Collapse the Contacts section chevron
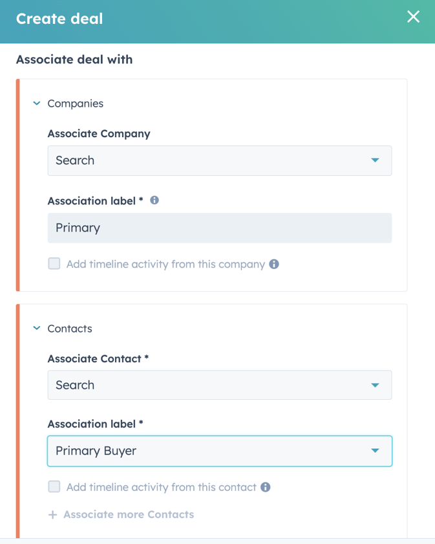435x544 pixels. 37,328
